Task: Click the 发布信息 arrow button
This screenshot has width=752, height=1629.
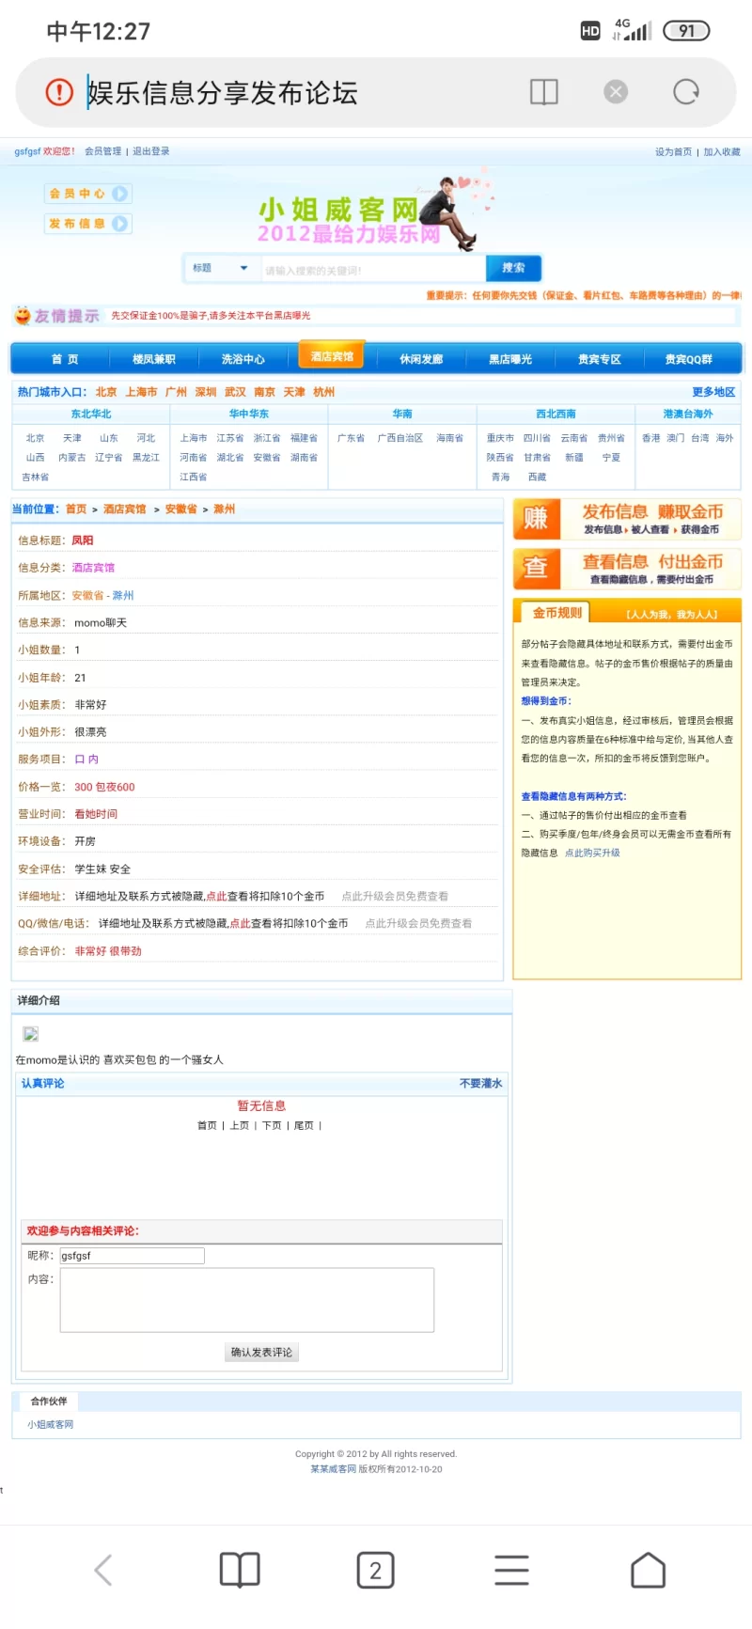Action: (119, 224)
